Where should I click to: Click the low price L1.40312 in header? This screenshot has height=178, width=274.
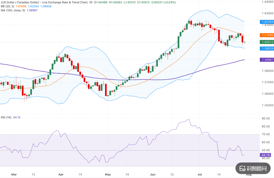tap(129, 2)
